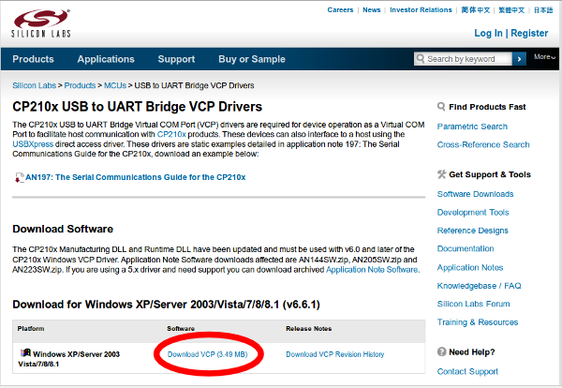The height and width of the screenshot is (388, 562).
Task: Click the Search by keyword field
Action: click(x=463, y=59)
